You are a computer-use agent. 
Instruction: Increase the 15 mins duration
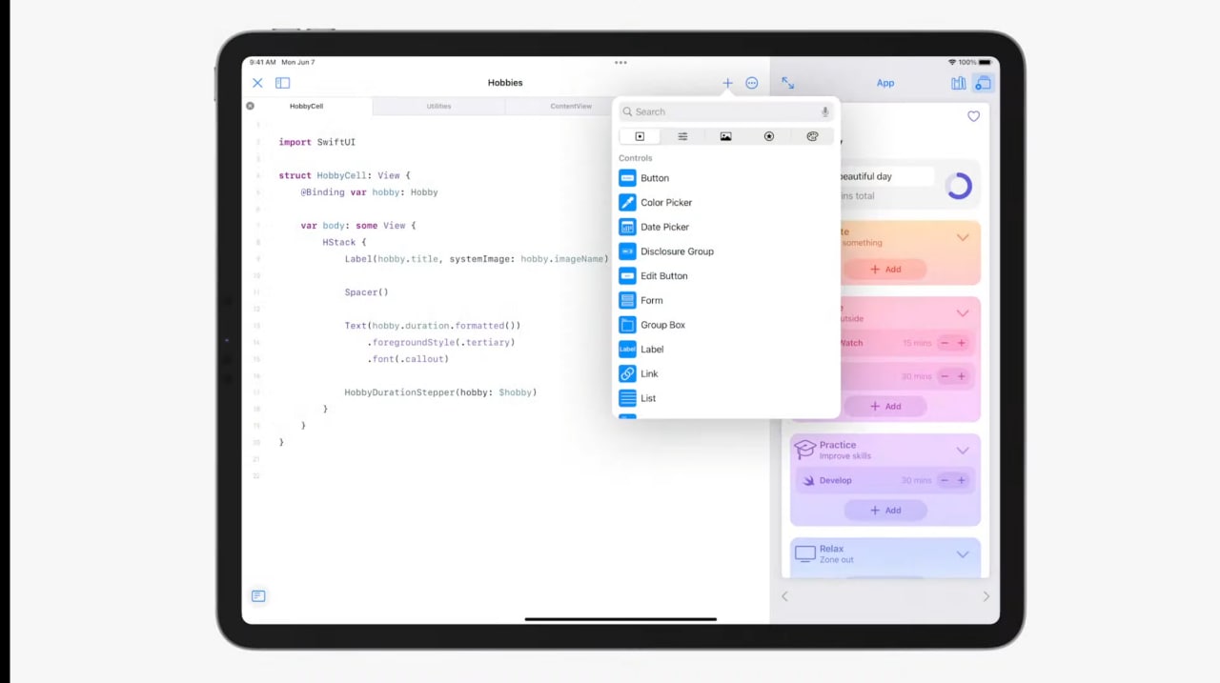(961, 343)
